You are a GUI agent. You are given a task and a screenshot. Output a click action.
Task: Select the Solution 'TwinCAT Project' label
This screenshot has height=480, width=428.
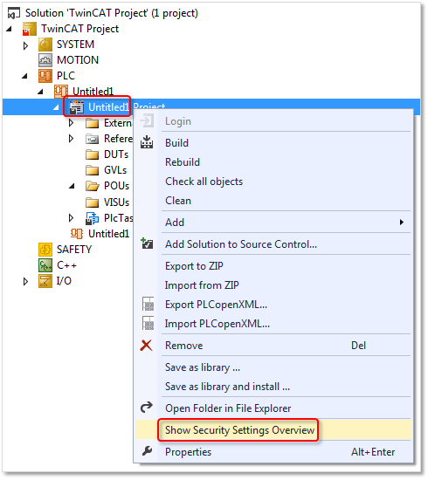tap(112, 13)
